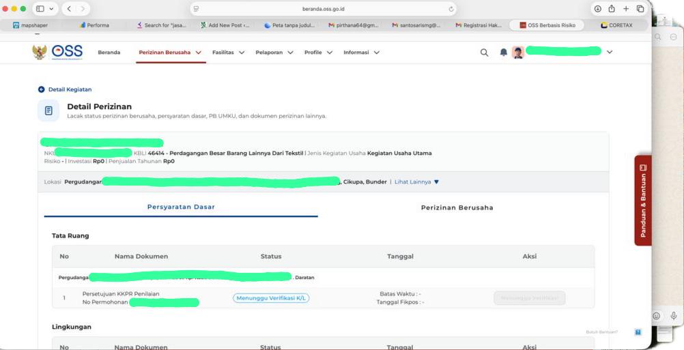The image size is (684, 350).
Task: Open notifications bell icon
Action: coord(504,53)
